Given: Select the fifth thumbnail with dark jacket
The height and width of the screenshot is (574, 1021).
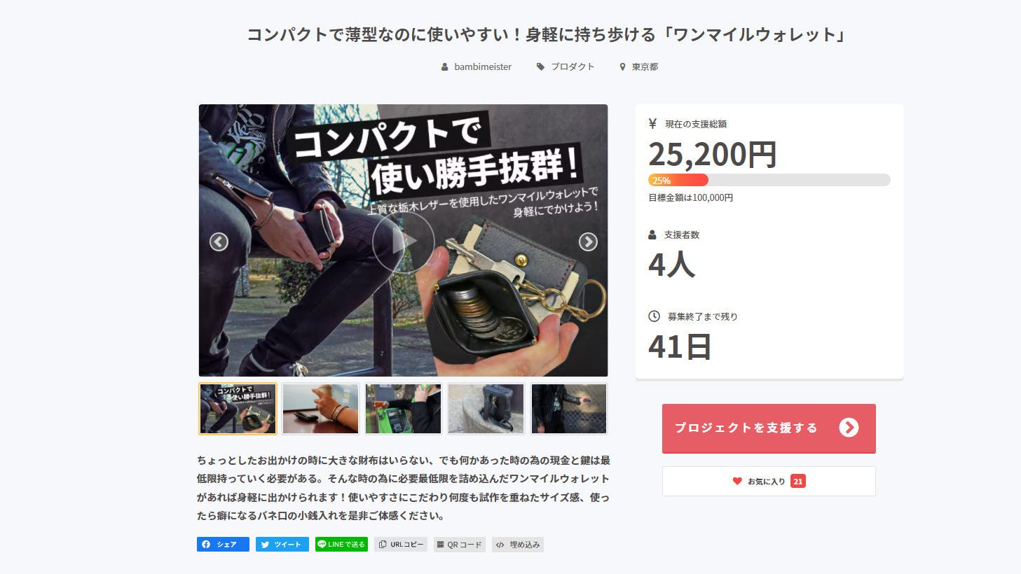Looking at the screenshot, I should pos(568,409).
